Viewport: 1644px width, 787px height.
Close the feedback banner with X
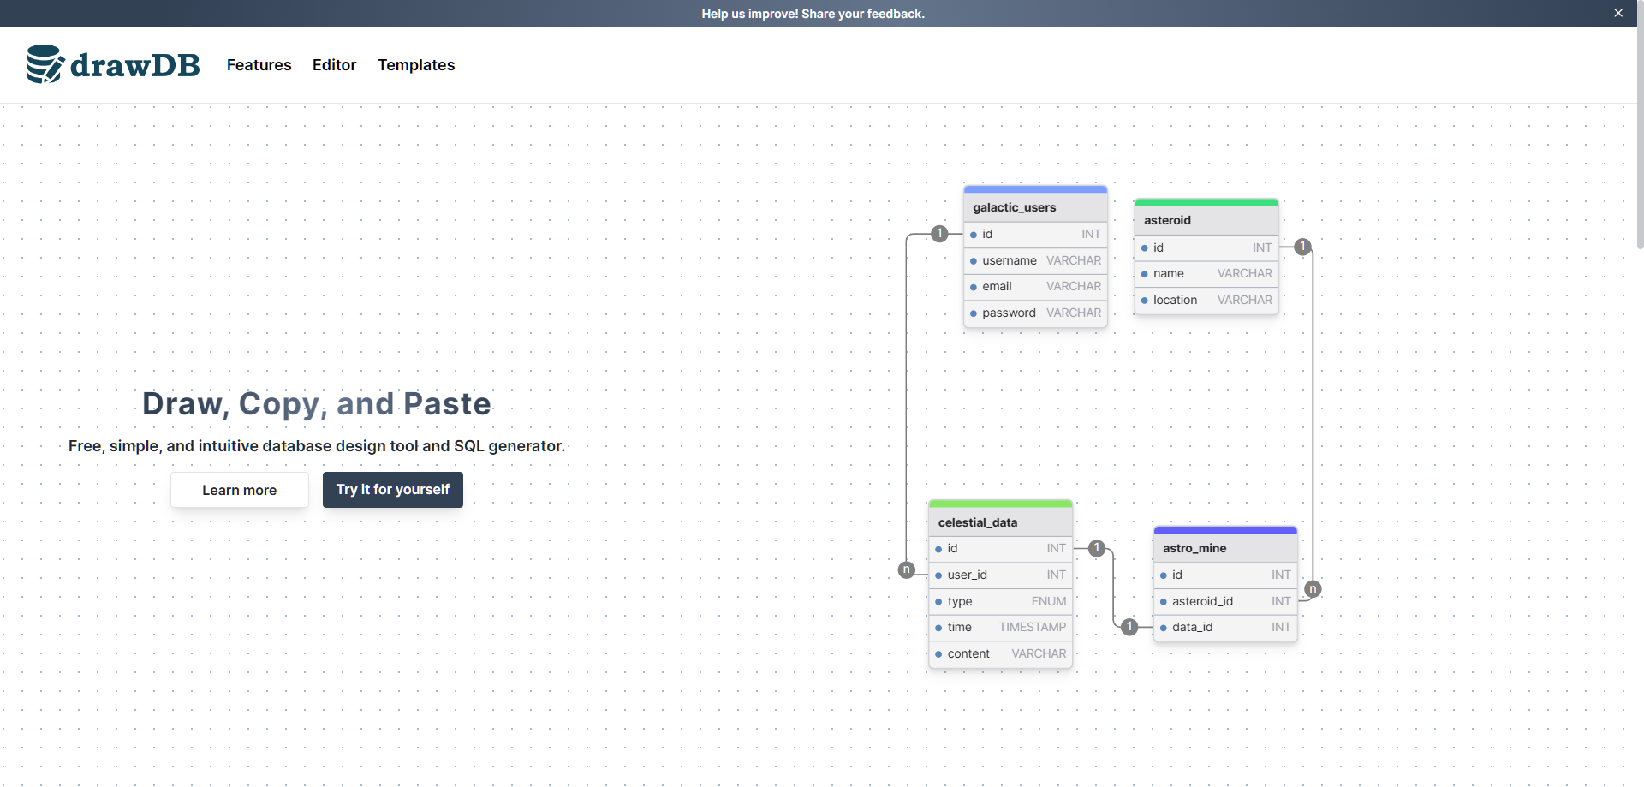[x=1618, y=13]
